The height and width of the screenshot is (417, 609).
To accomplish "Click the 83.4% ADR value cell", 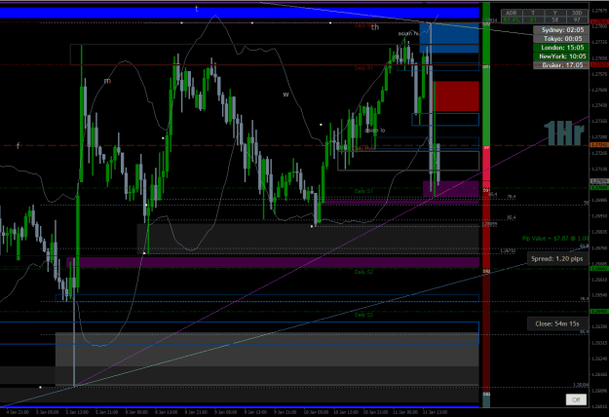I will point(512,19).
